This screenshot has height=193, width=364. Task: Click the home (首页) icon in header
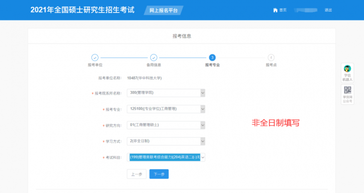pos(275,10)
